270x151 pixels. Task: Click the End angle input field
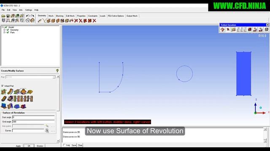click(x=33, y=122)
